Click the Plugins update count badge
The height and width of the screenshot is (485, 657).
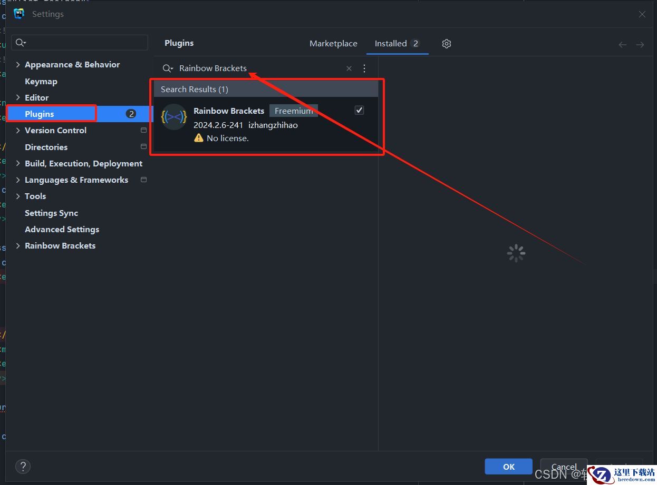(131, 114)
